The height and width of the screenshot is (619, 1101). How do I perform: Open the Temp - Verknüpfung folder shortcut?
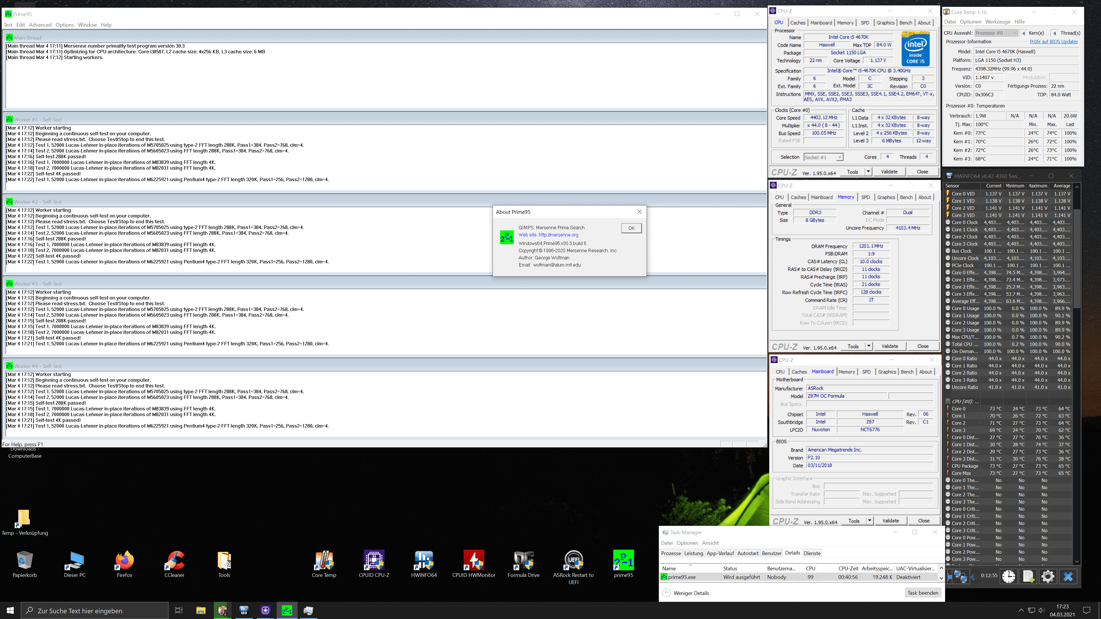click(x=25, y=522)
